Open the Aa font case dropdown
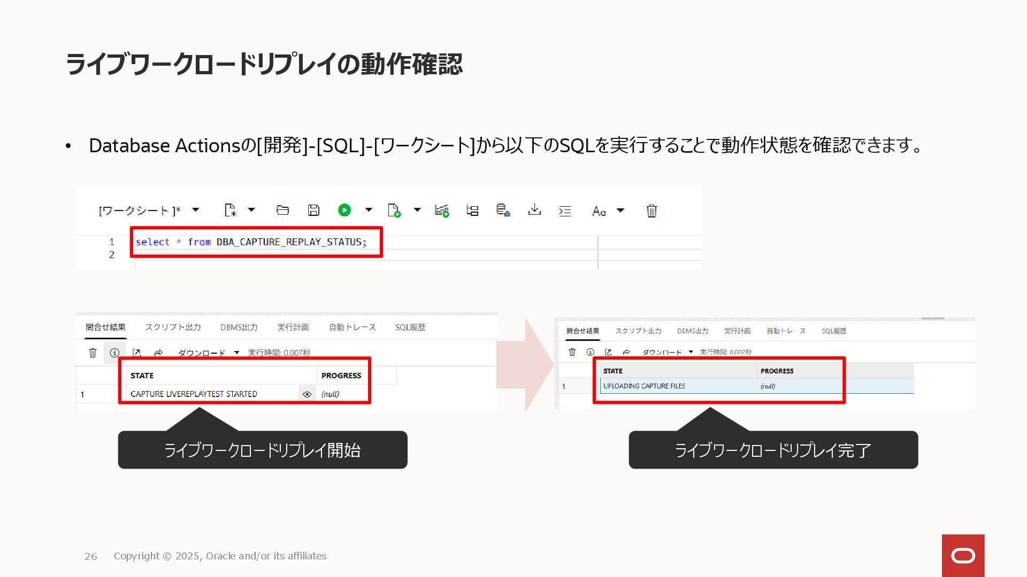Image resolution: width=1027 pixels, height=577 pixels. click(x=620, y=210)
